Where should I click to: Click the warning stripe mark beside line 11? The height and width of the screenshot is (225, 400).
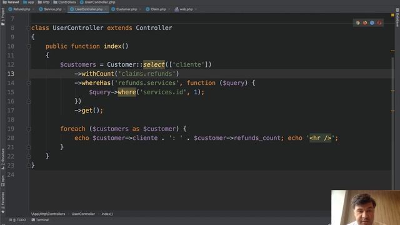(392, 51)
